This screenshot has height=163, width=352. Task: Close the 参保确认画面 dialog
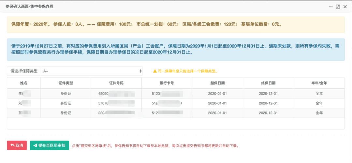(345, 7)
